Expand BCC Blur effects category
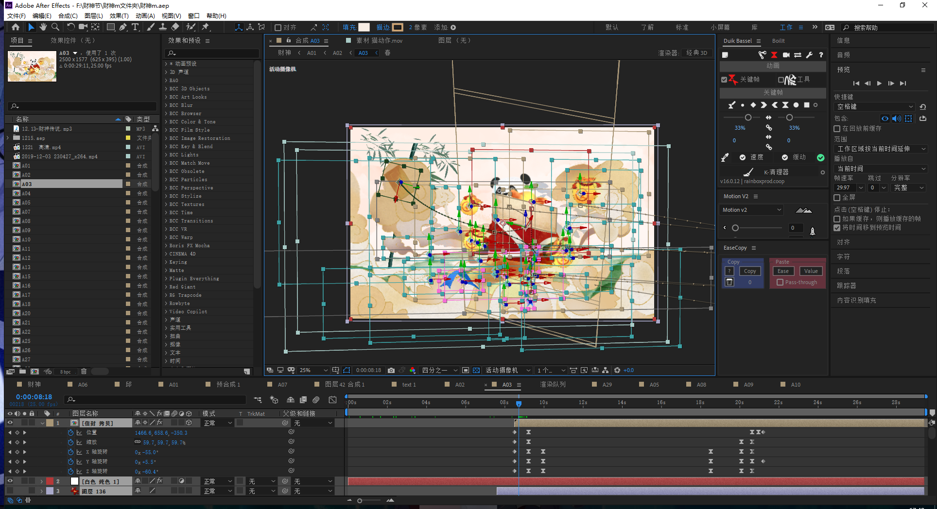937x509 pixels. (x=166, y=105)
